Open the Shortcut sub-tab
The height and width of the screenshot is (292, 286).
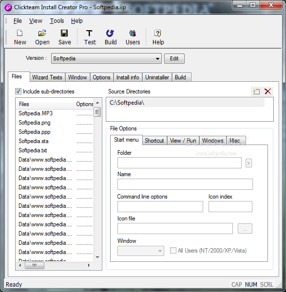[x=154, y=141]
